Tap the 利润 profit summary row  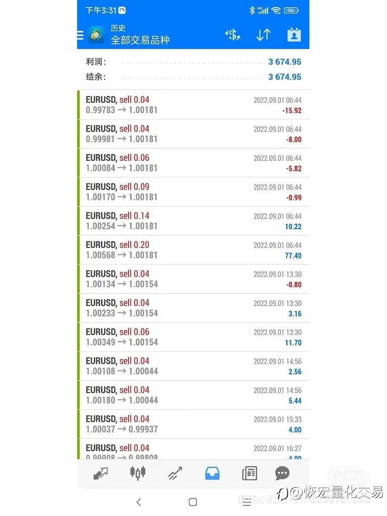pyautogui.click(x=193, y=62)
